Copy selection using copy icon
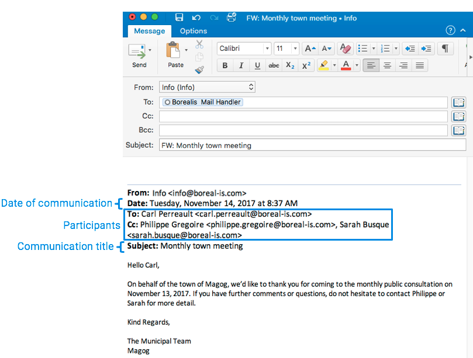 pos(199,57)
